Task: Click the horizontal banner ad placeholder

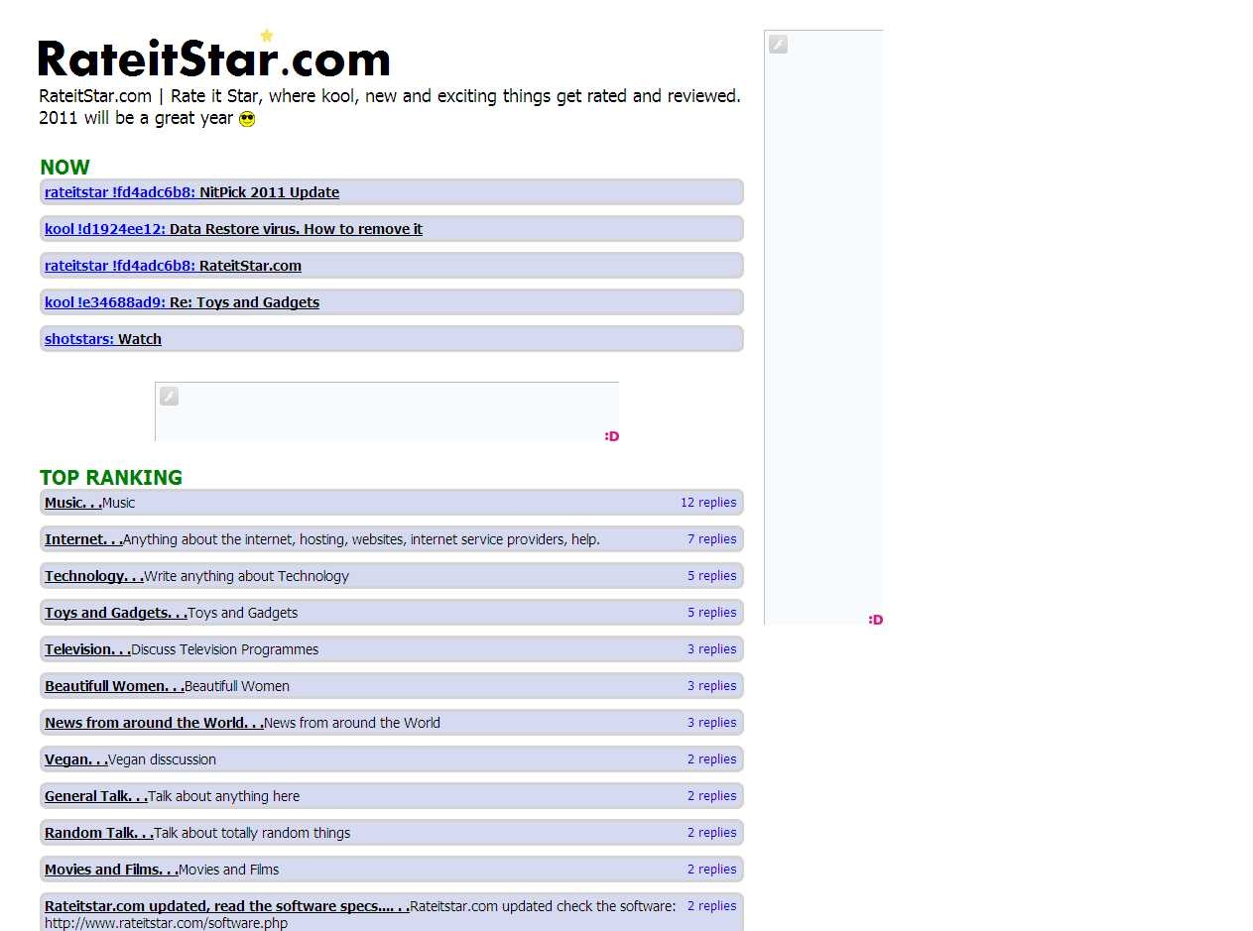Action: (x=387, y=411)
